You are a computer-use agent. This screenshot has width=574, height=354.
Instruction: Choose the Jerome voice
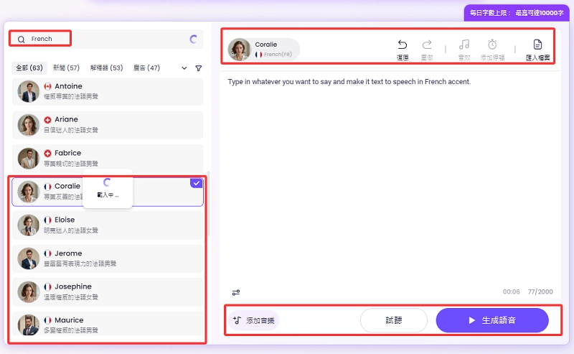tap(108, 258)
